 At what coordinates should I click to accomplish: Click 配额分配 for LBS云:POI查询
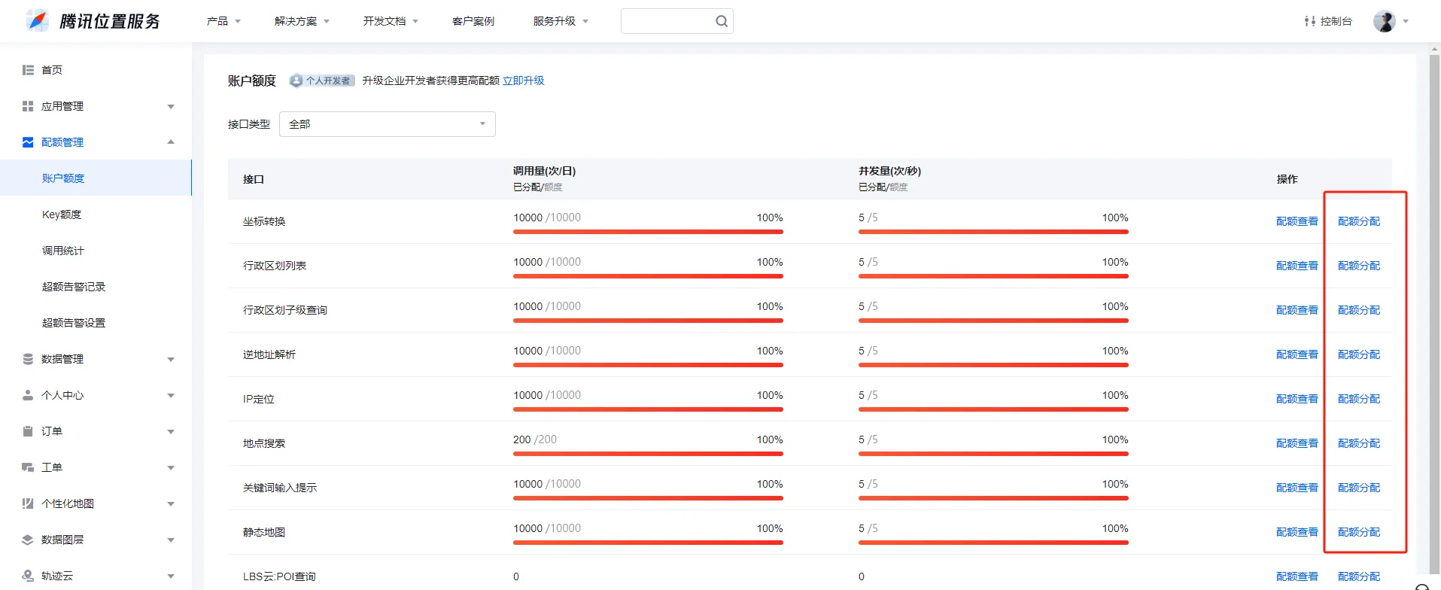pyautogui.click(x=1359, y=576)
